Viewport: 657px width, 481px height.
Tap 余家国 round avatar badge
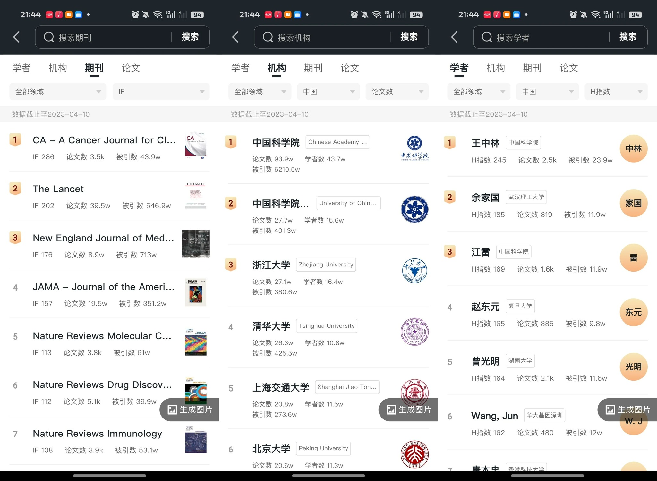tap(633, 203)
